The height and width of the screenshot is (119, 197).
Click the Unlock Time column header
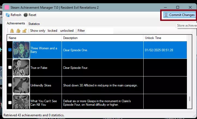pyautogui.click(x=165, y=38)
